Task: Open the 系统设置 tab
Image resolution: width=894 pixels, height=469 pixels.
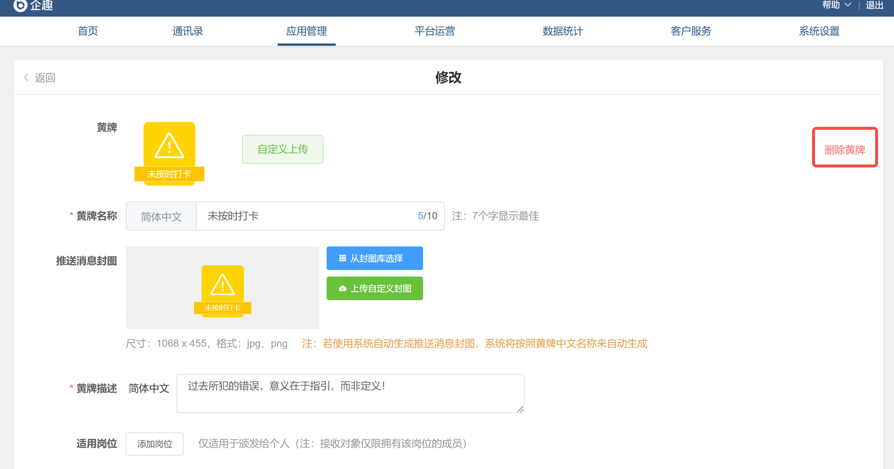Action: 819,31
